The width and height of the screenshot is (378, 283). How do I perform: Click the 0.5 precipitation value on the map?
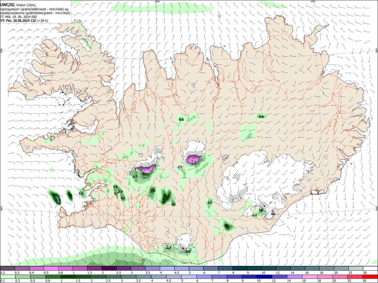[255, 215]
